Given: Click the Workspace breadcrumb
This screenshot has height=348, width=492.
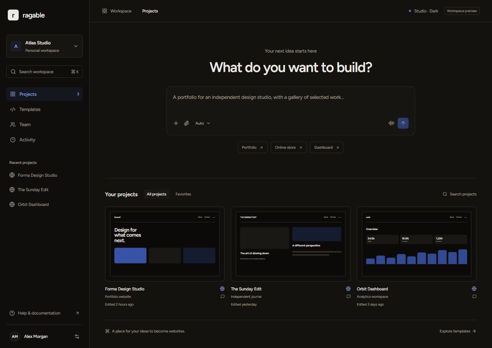Looking at the screenshot, I should (x=121, y=11).
